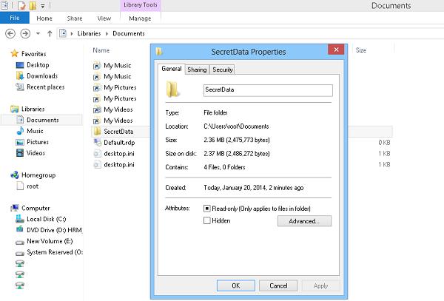Select Local Disk (C:) drive

[46, 219]
